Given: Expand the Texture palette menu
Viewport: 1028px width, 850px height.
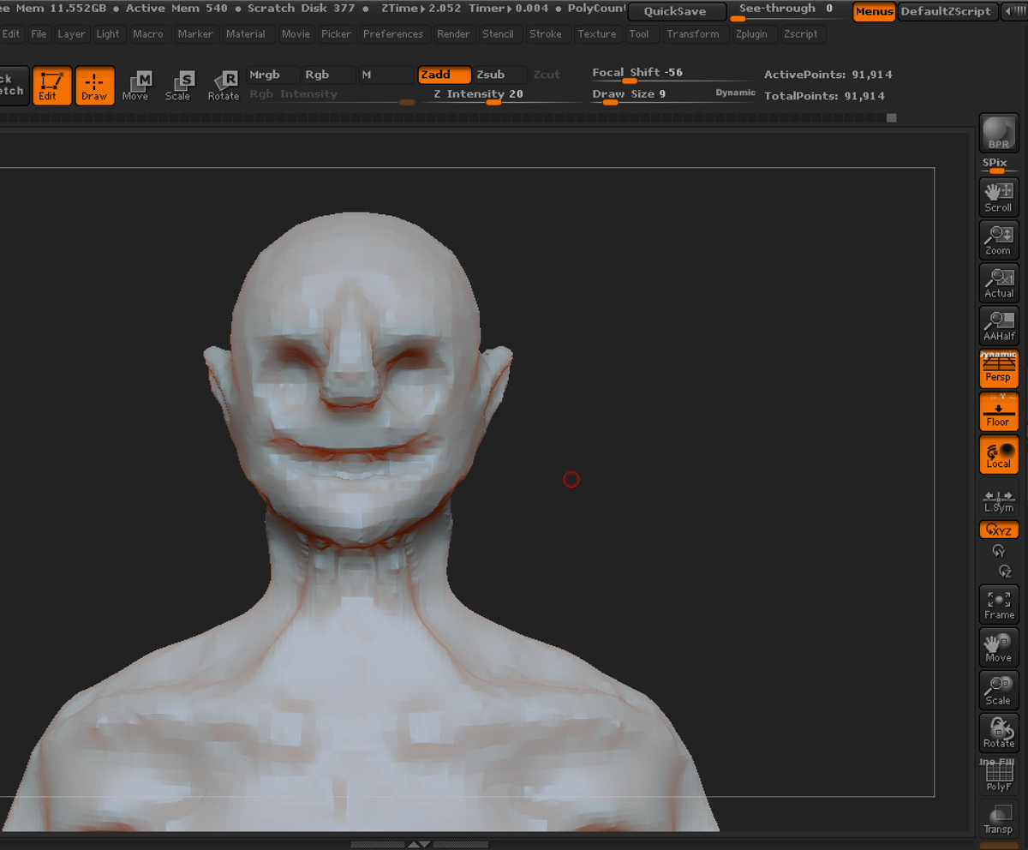Looking at the screenshot, I should pyautogui.click(x=597, y=34).
